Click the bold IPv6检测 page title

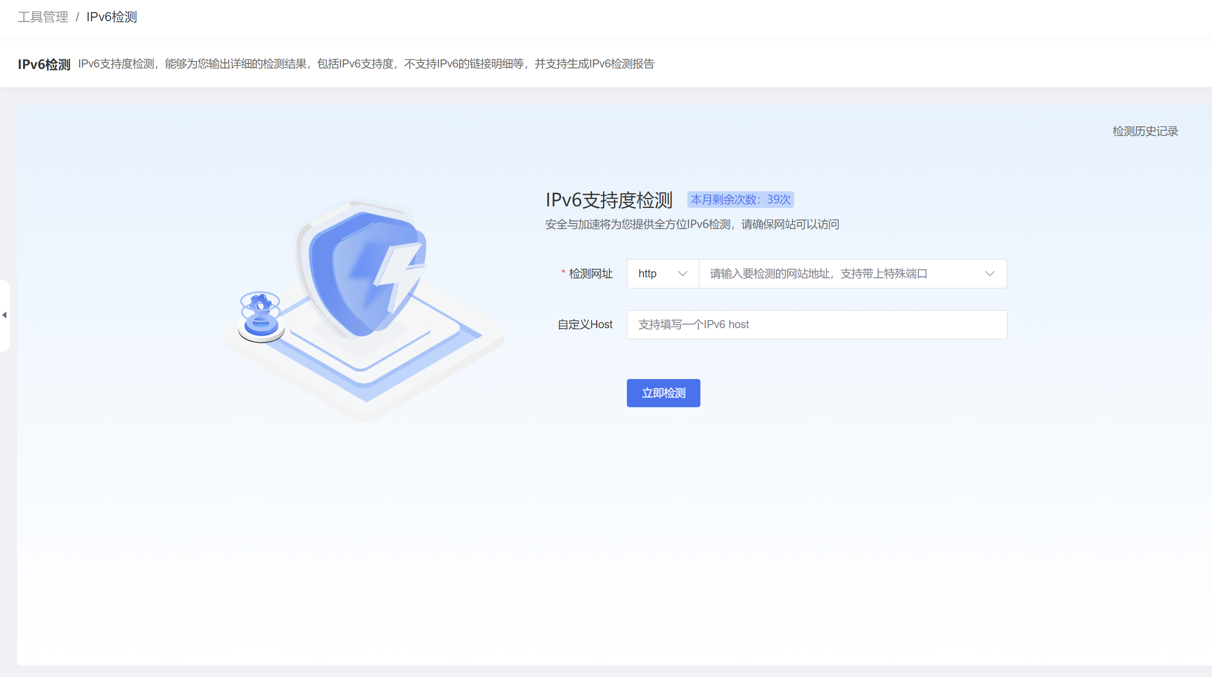(x=44, y=64)
